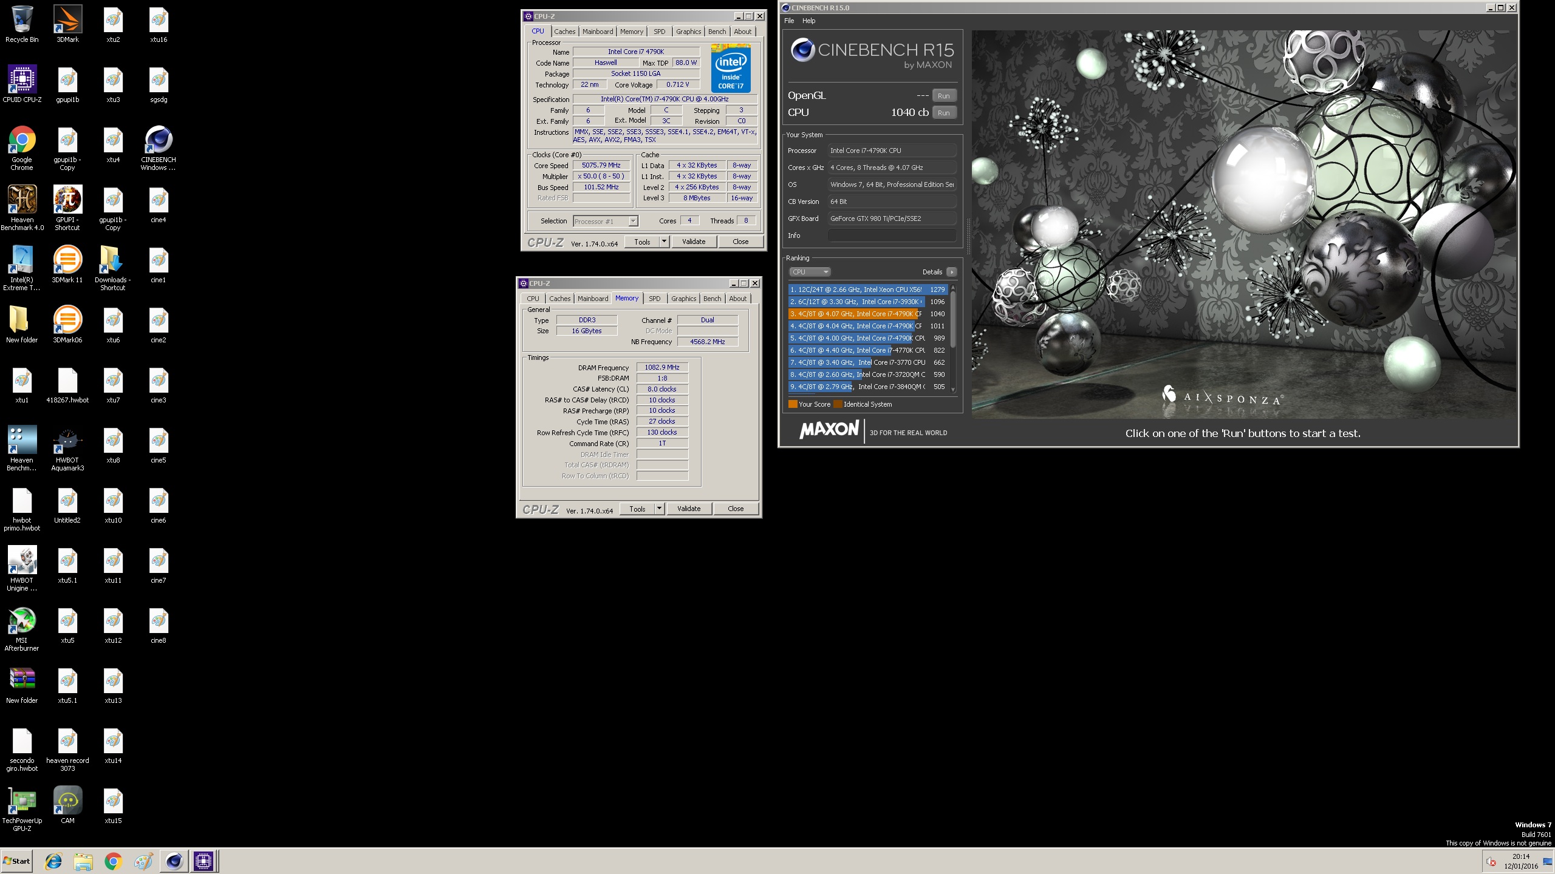The image size is (1555, 874).
Task: Expand Tools dropdown arrow in lower CPU-Z window
Action: [659, 509]
